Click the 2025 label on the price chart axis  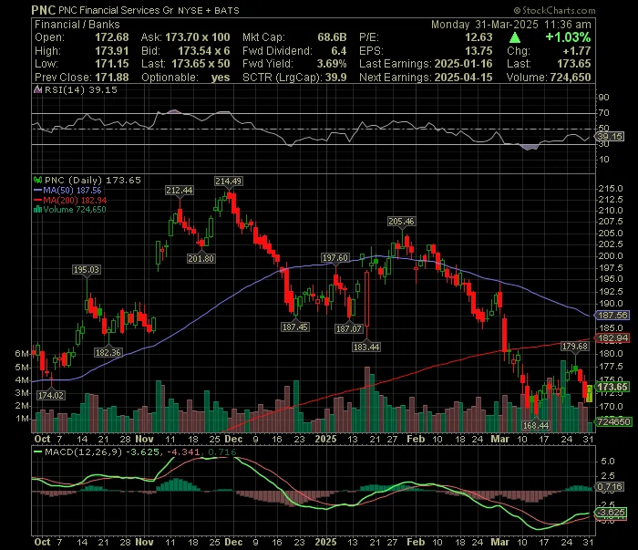(326, 440)
